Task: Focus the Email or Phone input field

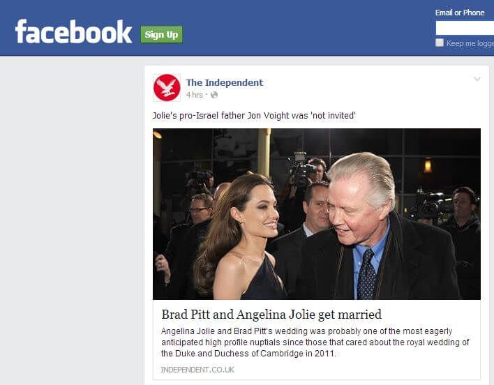Action: pyautogui.click(x=465, y=28)
